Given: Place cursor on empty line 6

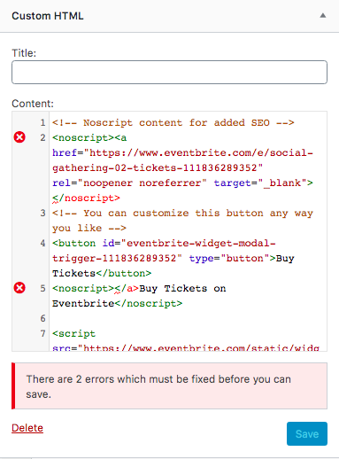Looking at the screenshot, I should click(188, 318).
